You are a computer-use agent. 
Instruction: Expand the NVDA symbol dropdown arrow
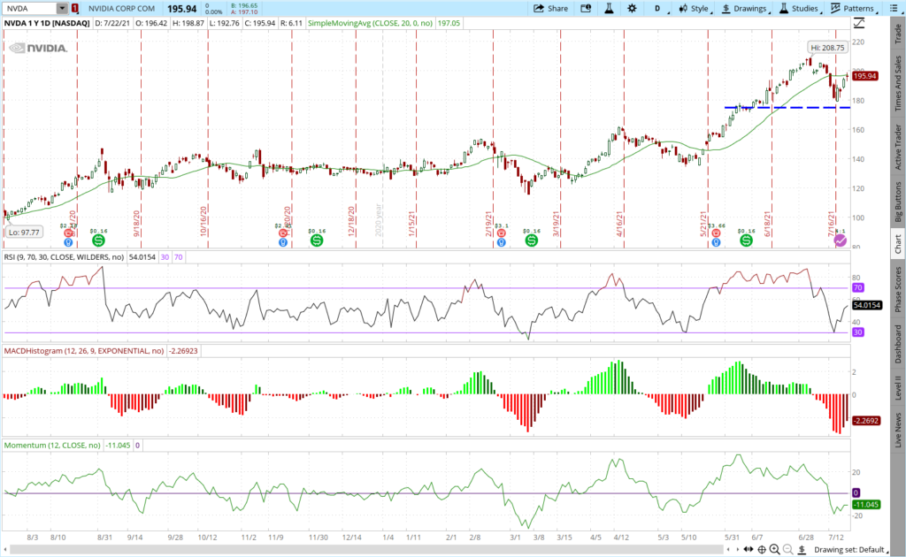[61, 8]
